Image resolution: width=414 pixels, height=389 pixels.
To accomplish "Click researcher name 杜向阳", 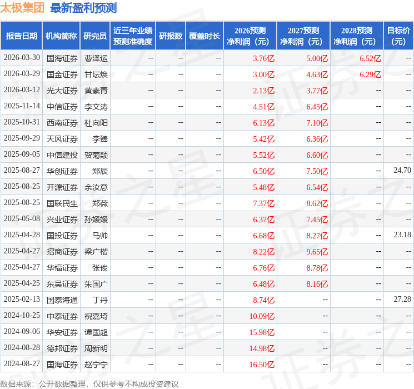I will pyautogui.click(x=96, y=123).
